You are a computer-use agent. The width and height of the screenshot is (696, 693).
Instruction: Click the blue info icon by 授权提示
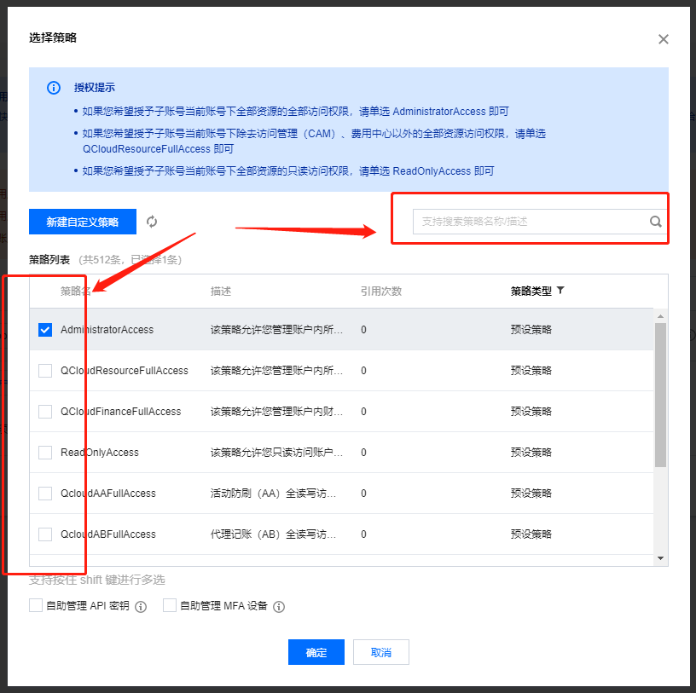point(54,88)
